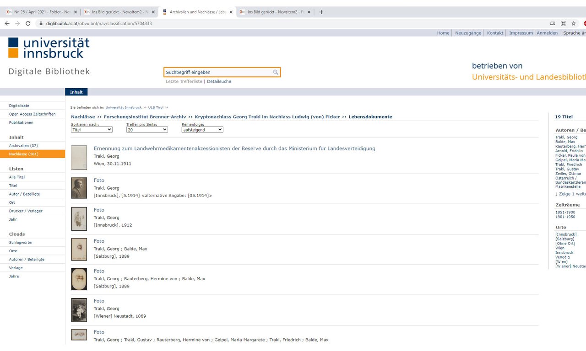Open Schlagwörter under Clouds
Screen dimensions: 586x351
click(x=21, y=242)
